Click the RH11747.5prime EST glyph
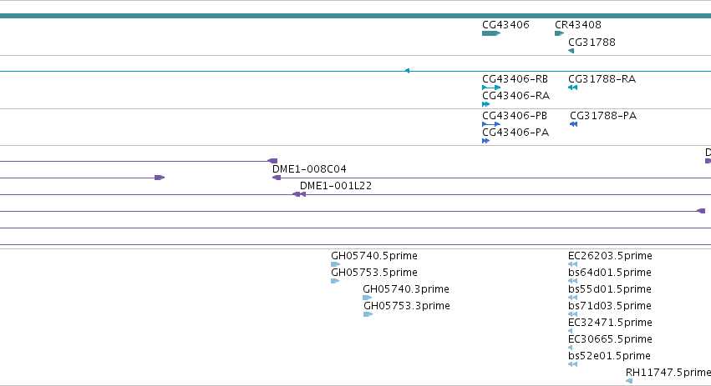Viewport: 711px width, 386px height. click(x=629, y=382)
